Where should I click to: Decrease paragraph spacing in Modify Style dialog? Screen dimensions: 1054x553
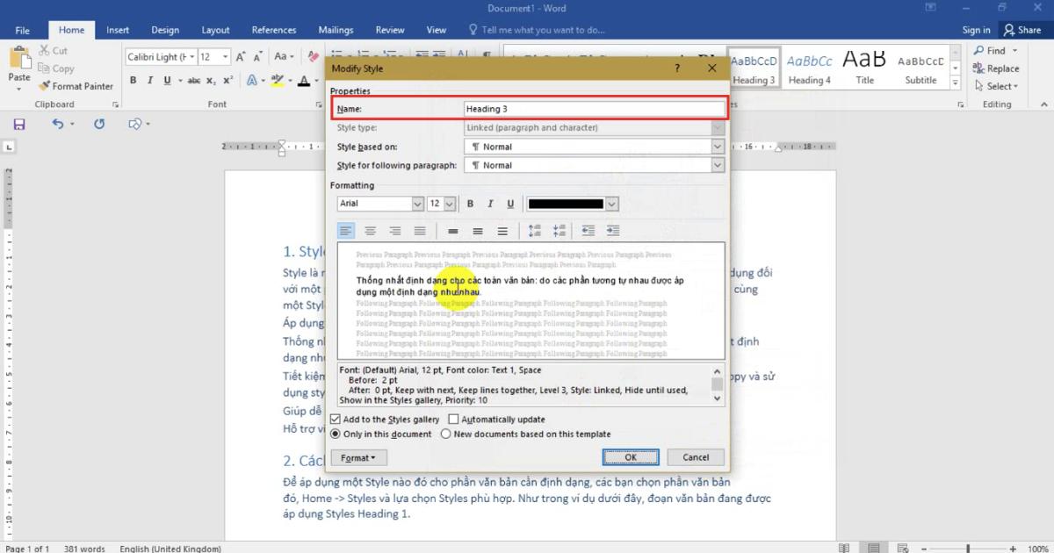559,231
